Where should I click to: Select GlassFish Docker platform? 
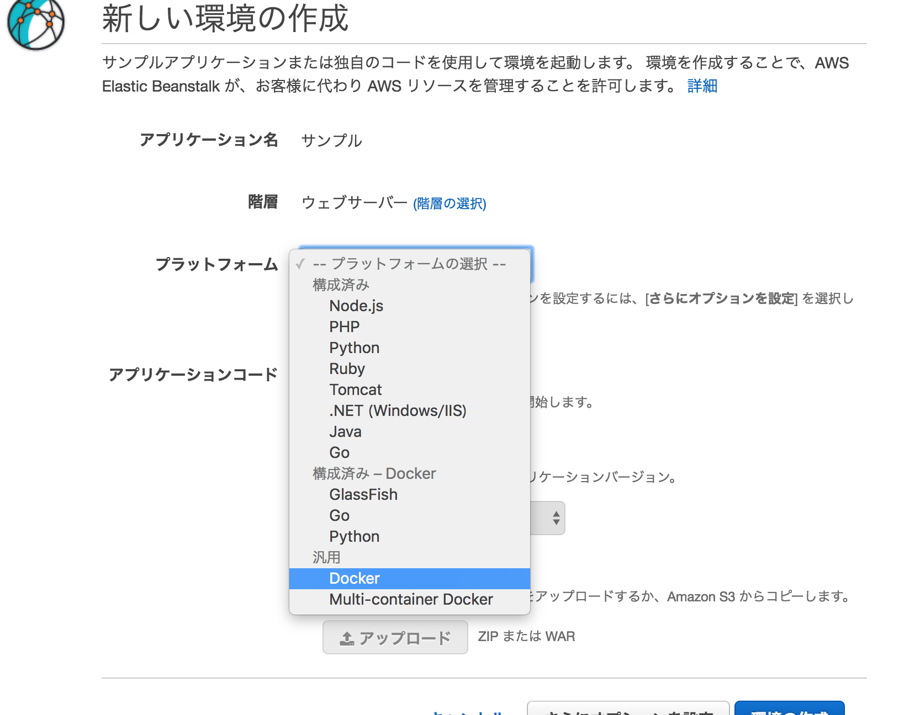coord(409,494)
